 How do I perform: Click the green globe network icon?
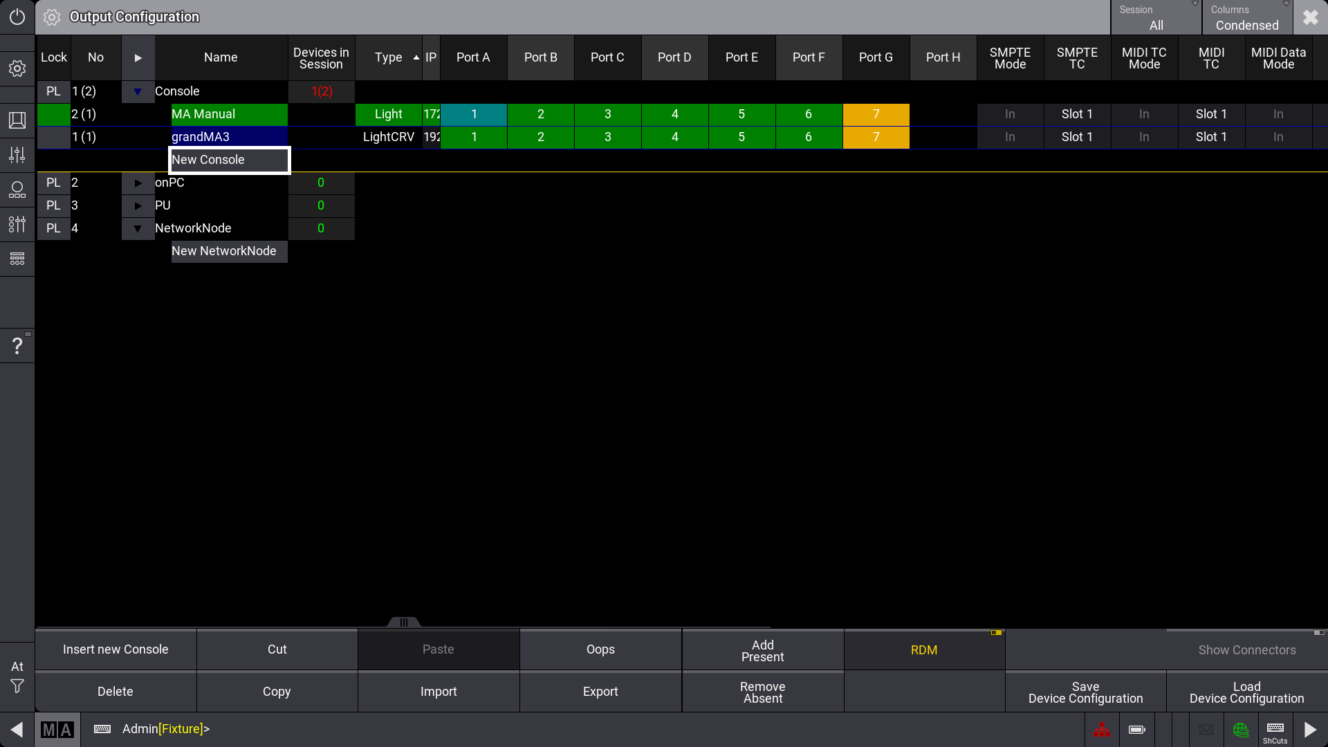coord(1240,730)
